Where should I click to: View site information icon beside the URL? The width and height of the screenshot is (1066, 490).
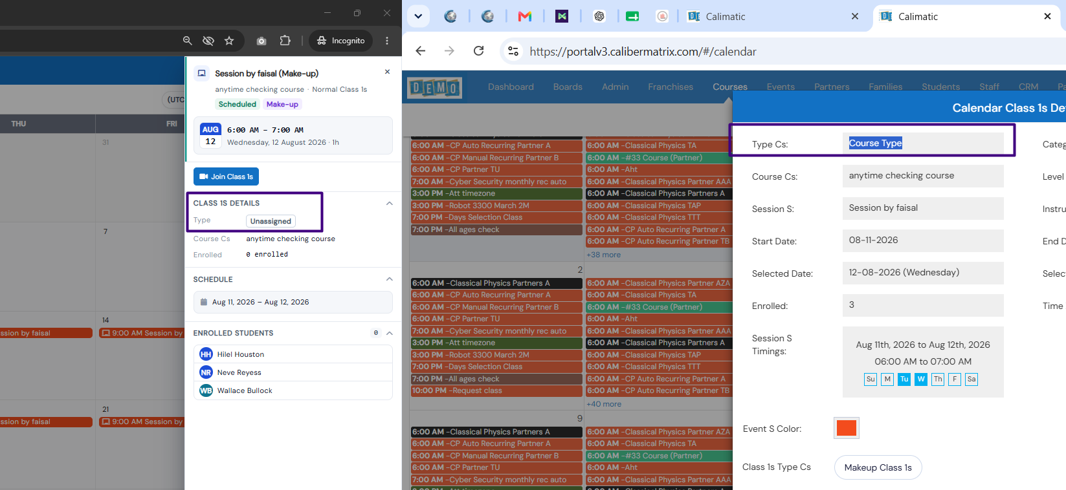[513, 51]
